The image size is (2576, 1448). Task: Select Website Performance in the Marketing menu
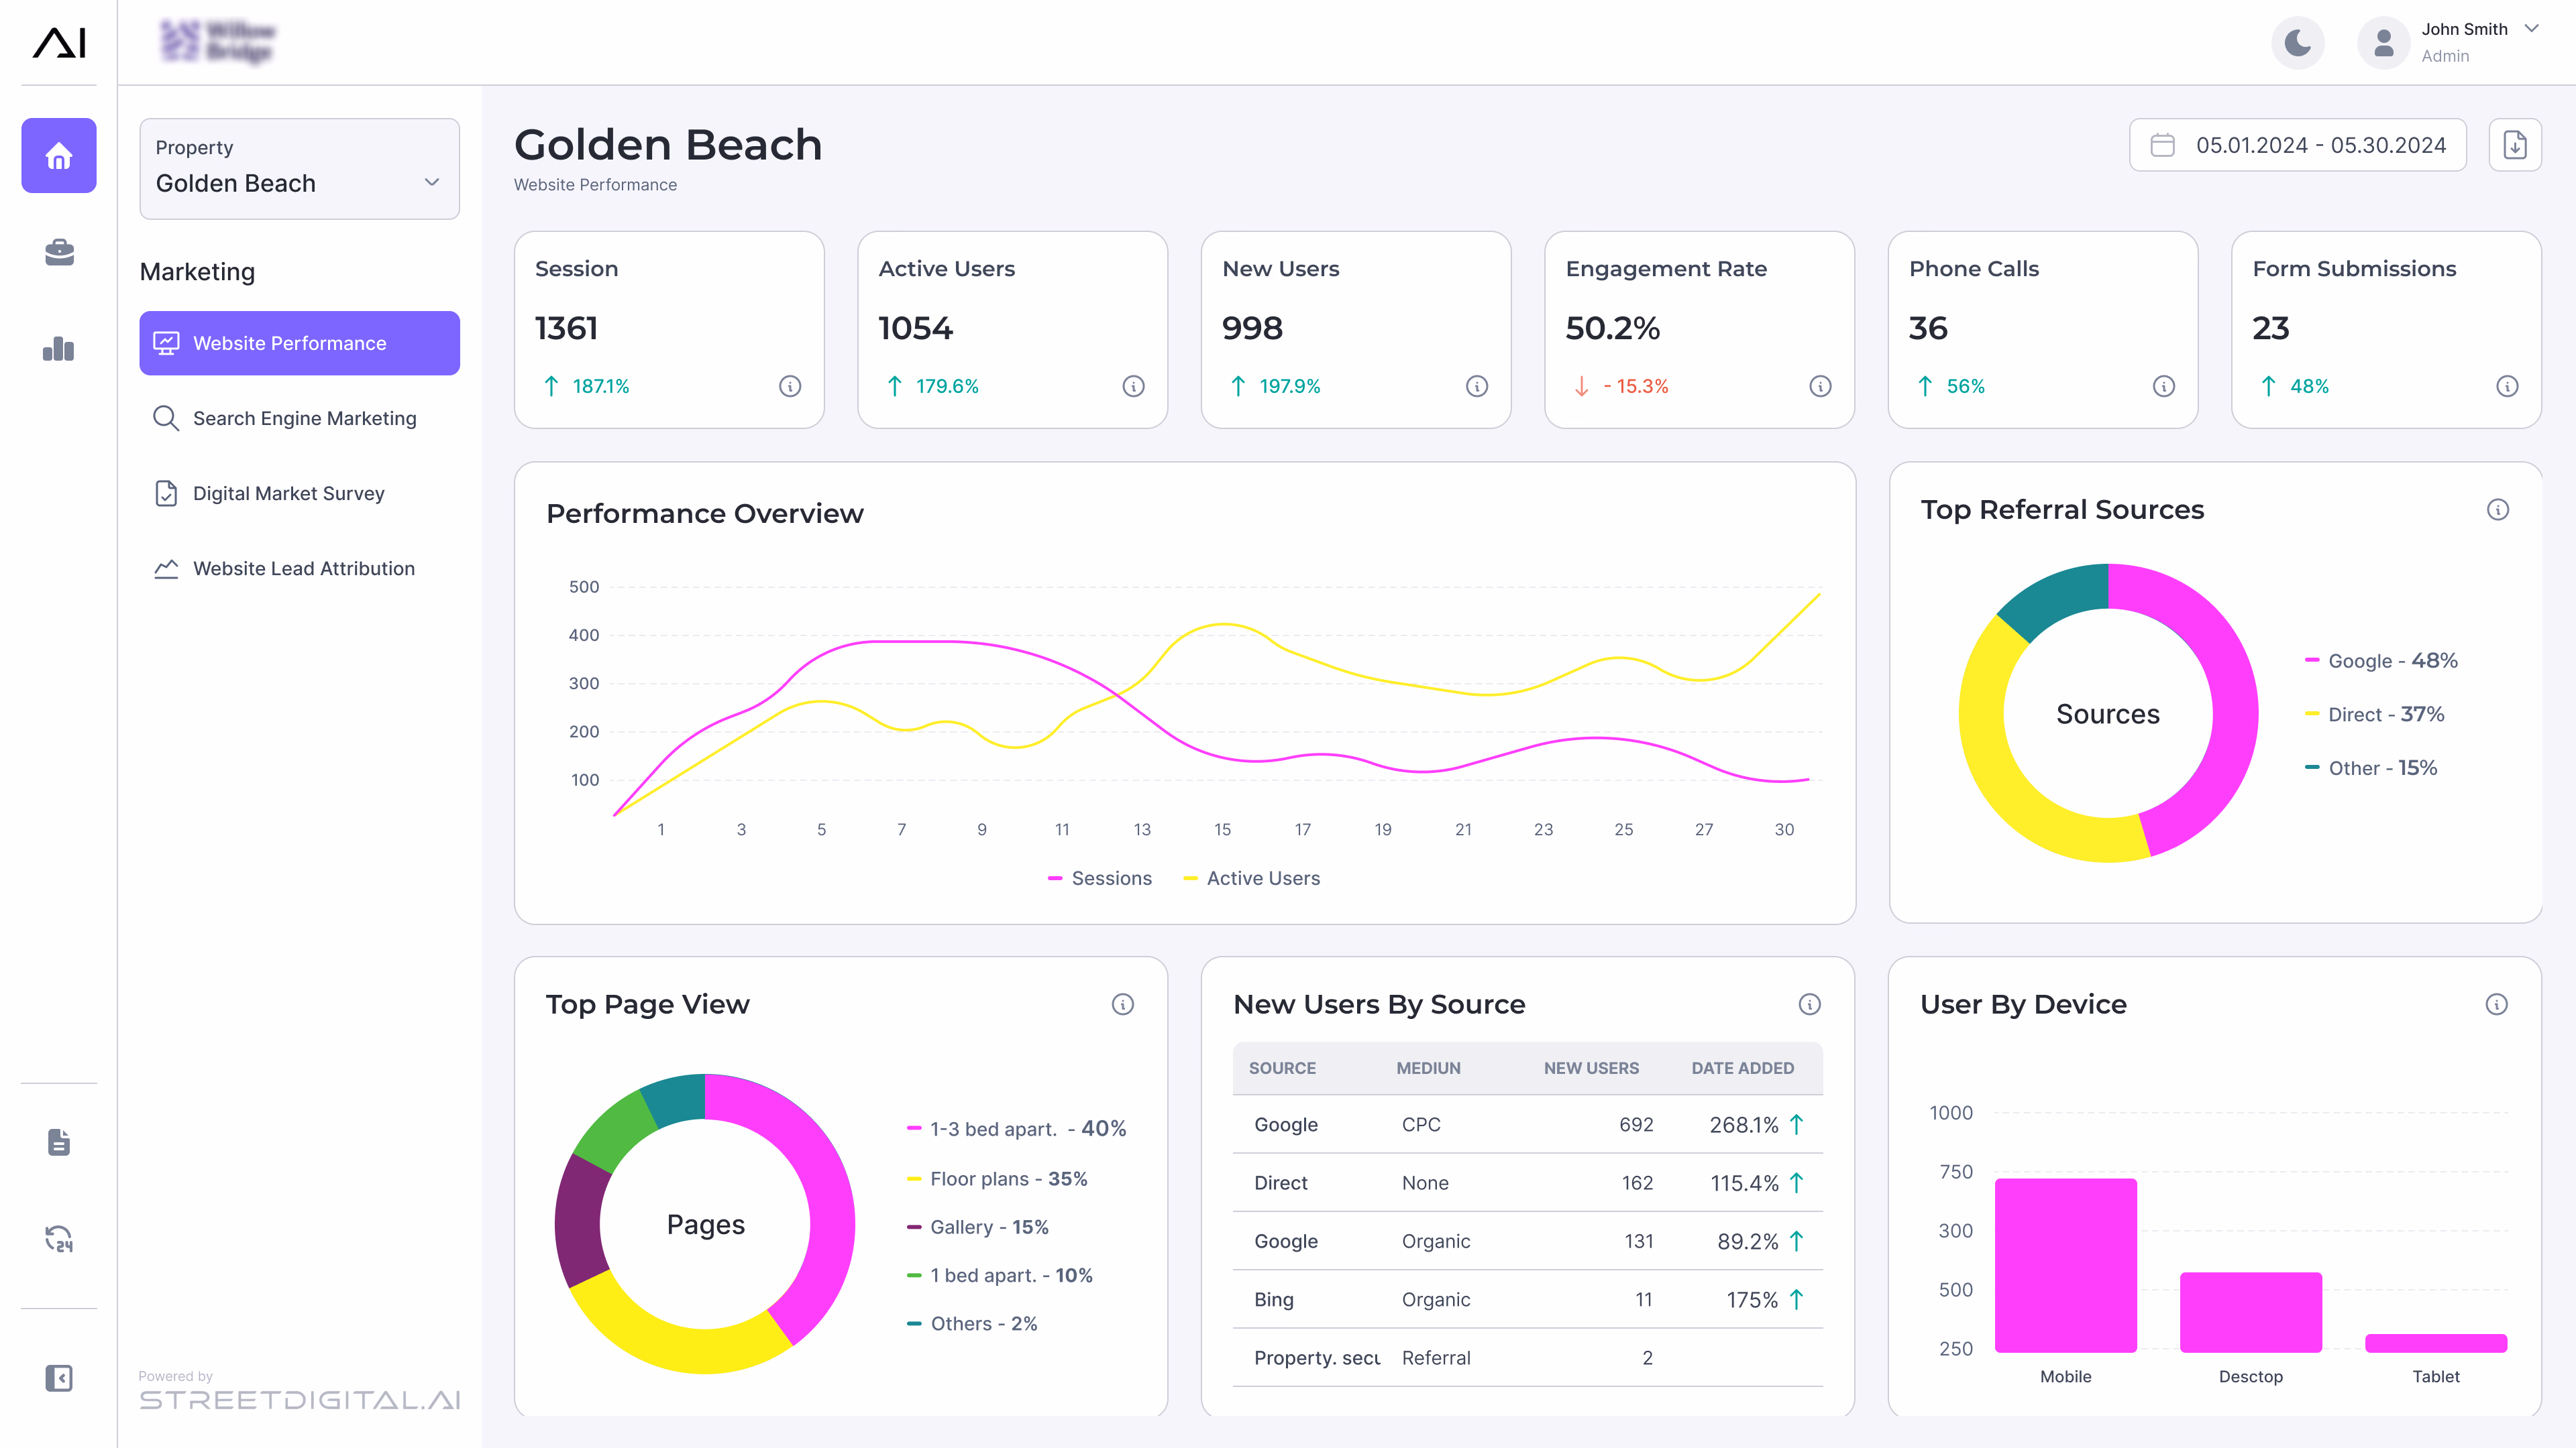[300, 343]
